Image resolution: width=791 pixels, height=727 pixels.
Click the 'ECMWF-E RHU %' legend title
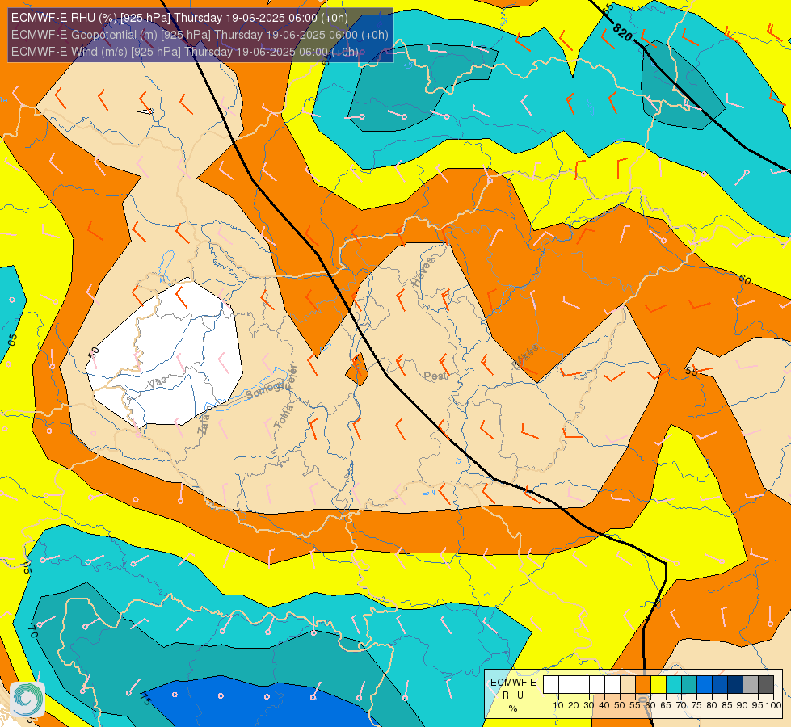point(513,695)
